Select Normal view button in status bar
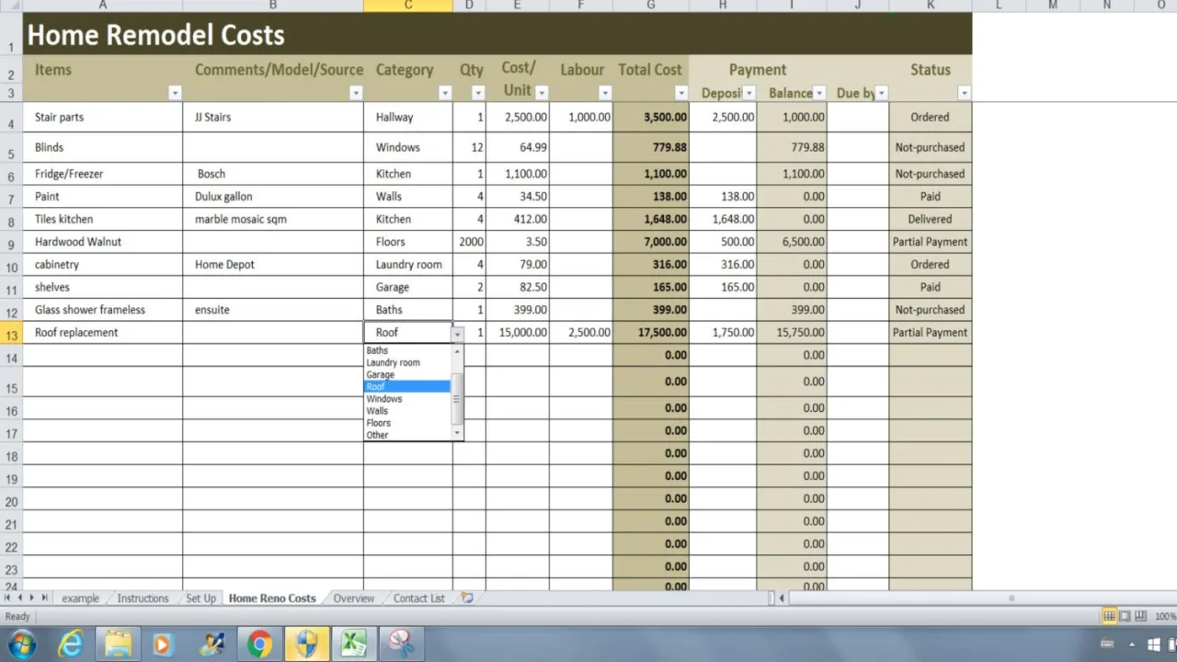Screen dimensions: 1177x662 coord(1109,616)
